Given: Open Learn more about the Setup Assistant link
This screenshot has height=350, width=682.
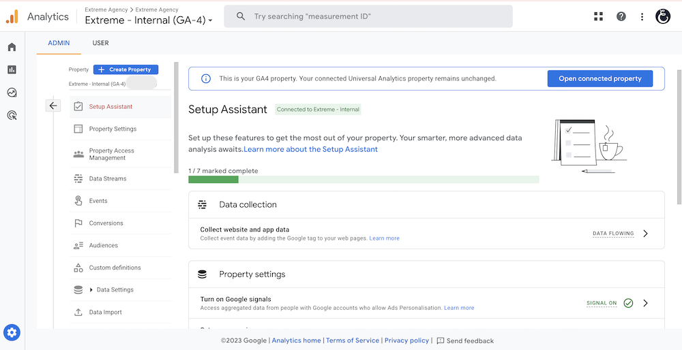Looking at the screenshot, I should [x=310, y=149].
